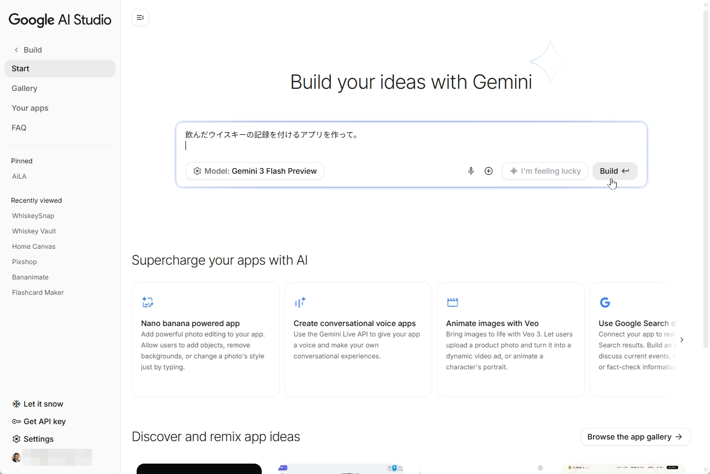Image resolution: width=710 pixels, height=474 pixels.
Task: Click the Google Search grounding G icon
Action: point(605,302)
